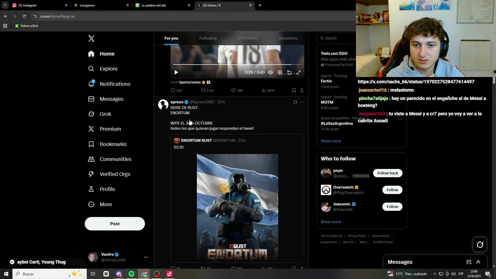Bookmark the SportsCenter video post
Viewport: 496px width, 279px height.
pyautogui.click(x=294, y=90)
